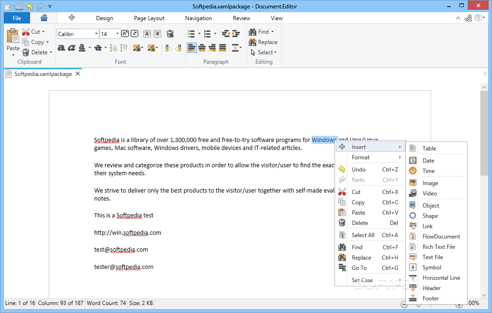The image size is (492, 313).
Task: Expand the Paste options arrow
Action: tap(13, 55)
